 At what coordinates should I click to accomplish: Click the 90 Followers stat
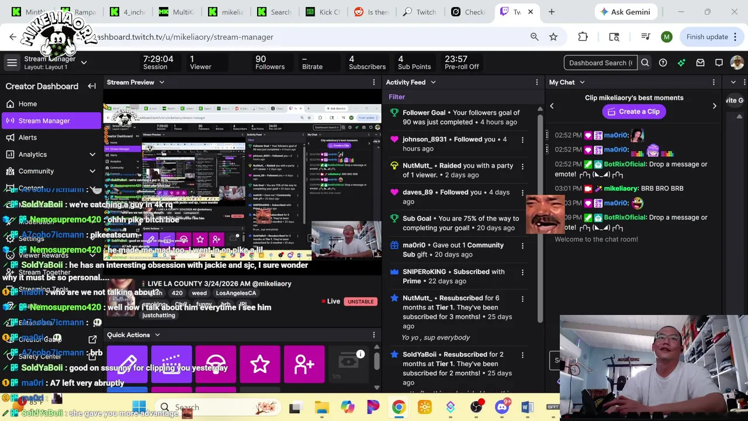click(269, 63)
